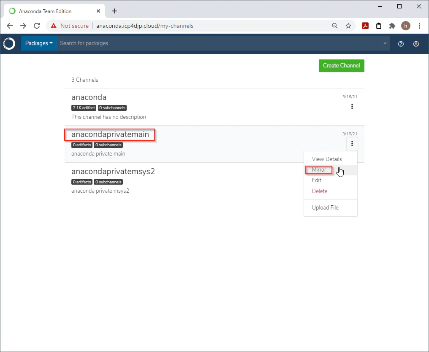Close the Anaconda Team Edition tab
Screen dimensions: 429x352
click(98, 11)
